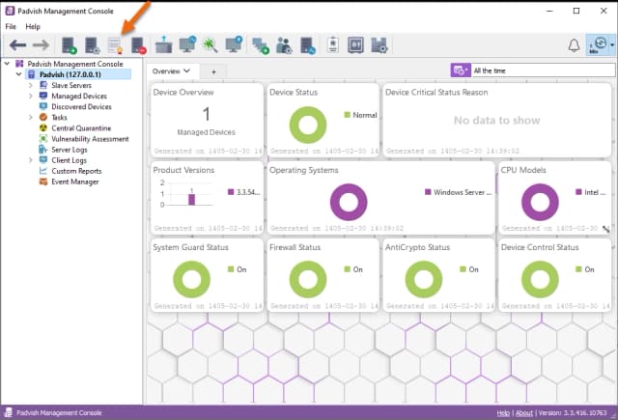This screenshot has height=420, width=618.
Task: Click the disk with gear icon
Action: [x=379, y=45]
